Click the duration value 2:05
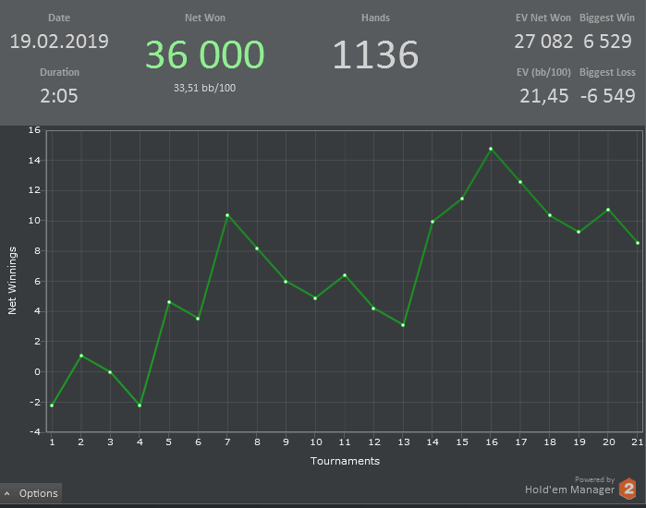The image size is (646, 508). [x=59, y=96]
